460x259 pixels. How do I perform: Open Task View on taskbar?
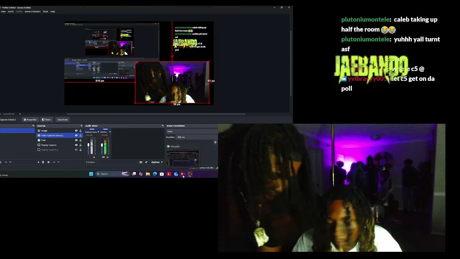pos(134,174)
